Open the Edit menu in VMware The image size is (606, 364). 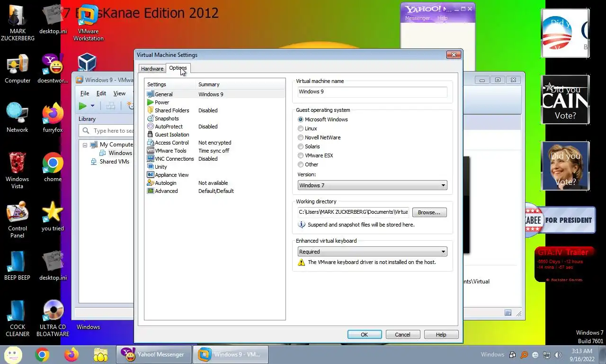101,93
